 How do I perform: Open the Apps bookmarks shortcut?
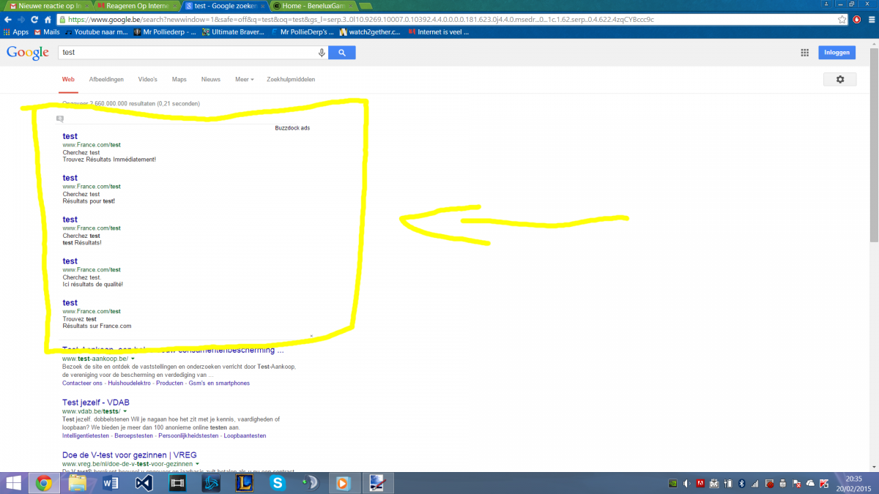pos(16,32)
